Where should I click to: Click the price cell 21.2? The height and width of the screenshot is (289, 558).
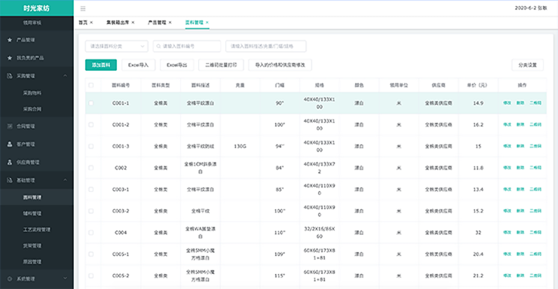478,276
